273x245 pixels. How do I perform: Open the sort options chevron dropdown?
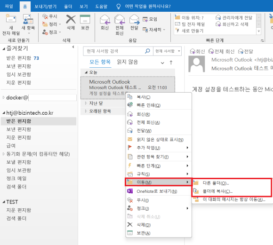[162, 63]
